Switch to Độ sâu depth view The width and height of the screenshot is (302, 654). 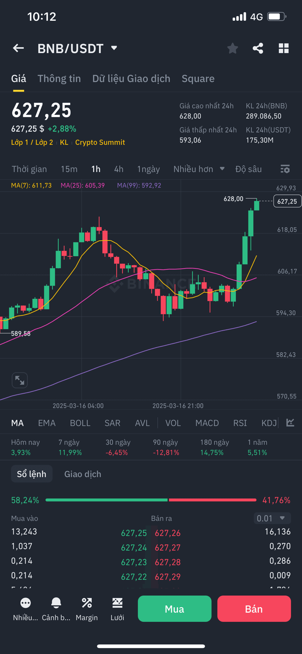tap(248, 169)
